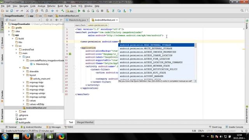Viewport: 249px width, 140px height.
Task: Click Scroll from Source icon in Project panel
Action: [x=47, y=20]
